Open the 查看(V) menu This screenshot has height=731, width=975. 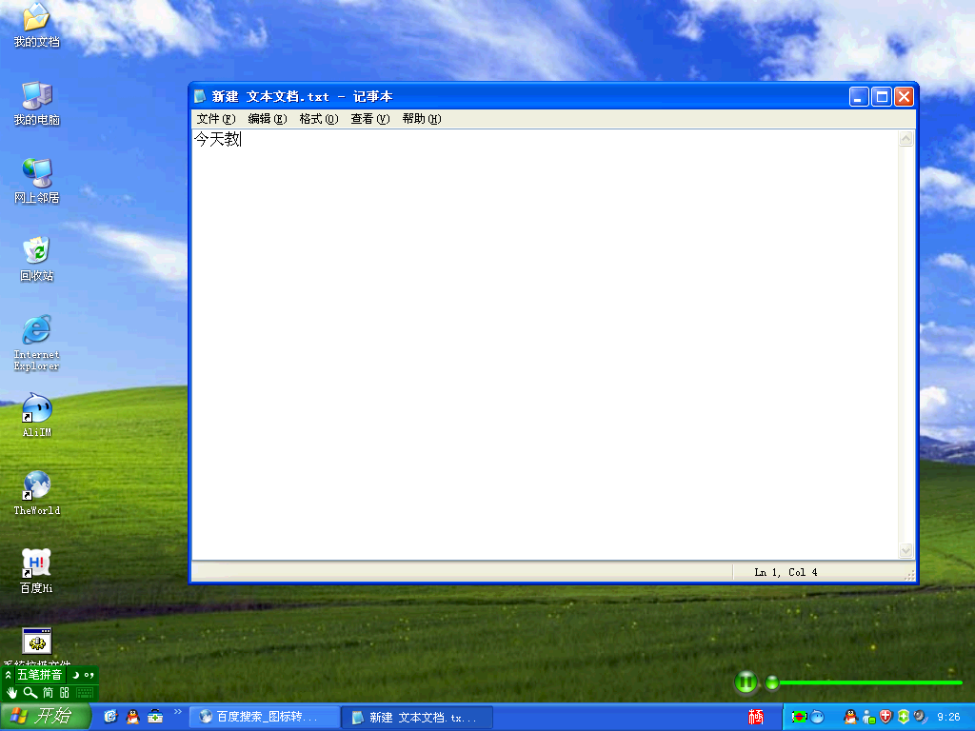pyautogui.click(x=370, y=119)
